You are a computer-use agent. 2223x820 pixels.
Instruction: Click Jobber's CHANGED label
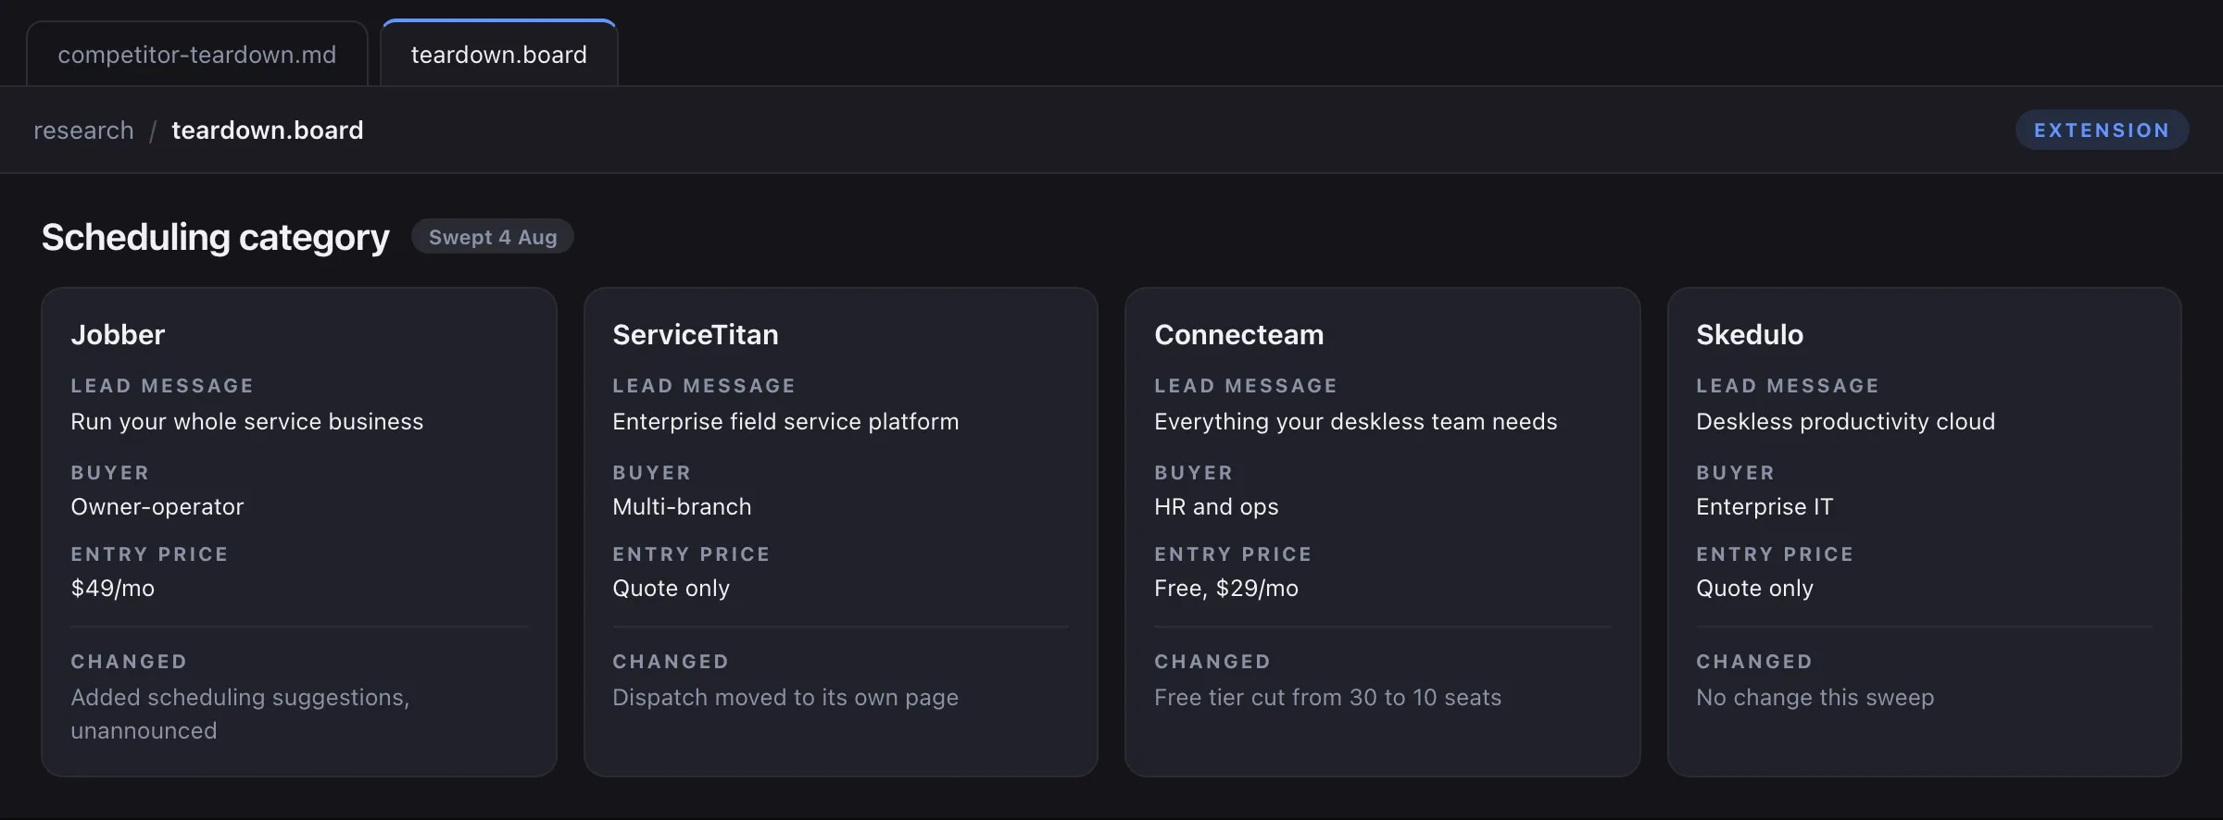(129, 662)
